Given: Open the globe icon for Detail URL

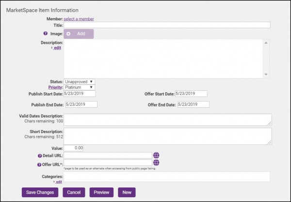Looking at the screenshot, I should click(x=156, y=155).
